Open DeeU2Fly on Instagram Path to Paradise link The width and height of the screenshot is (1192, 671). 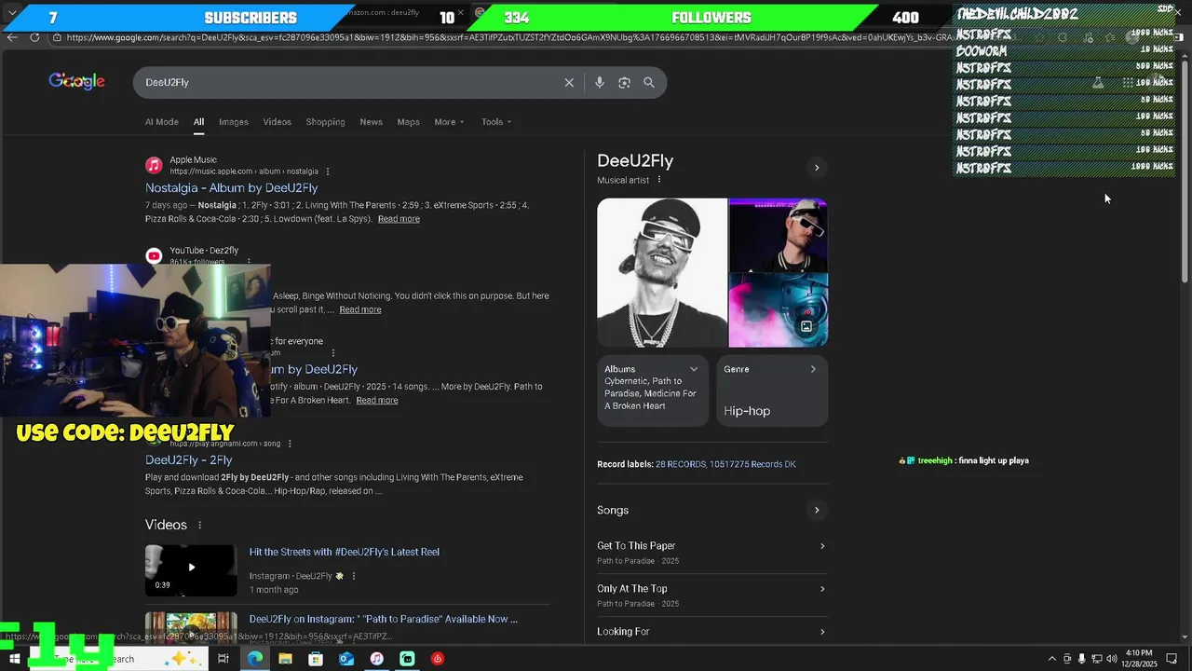[383, 619]
